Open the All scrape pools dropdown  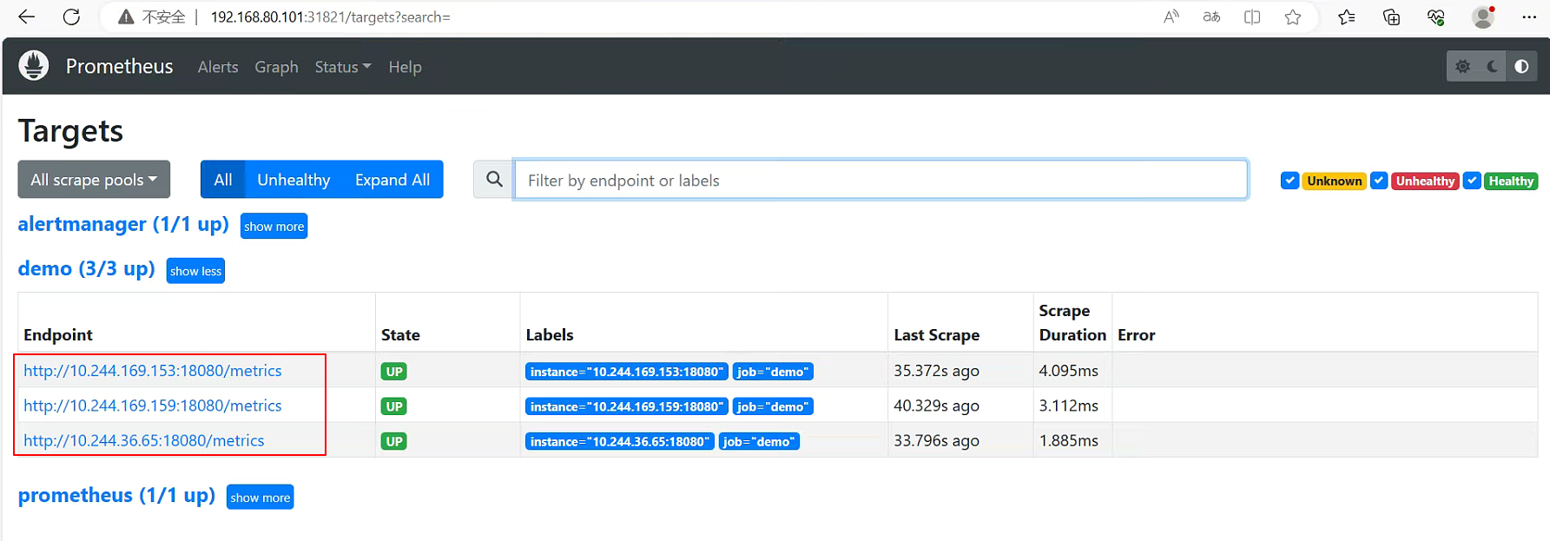click(x=94, y=179)
